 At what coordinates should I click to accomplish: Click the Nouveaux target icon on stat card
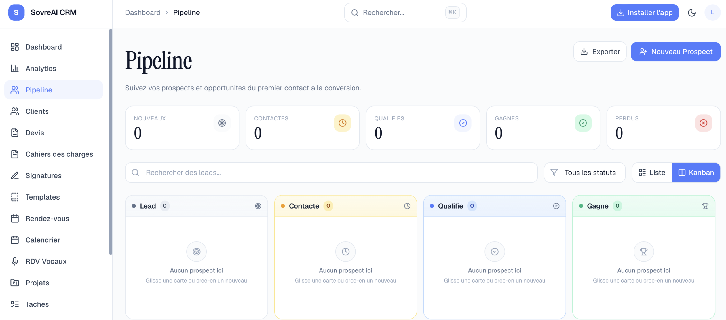pos(222,123)
